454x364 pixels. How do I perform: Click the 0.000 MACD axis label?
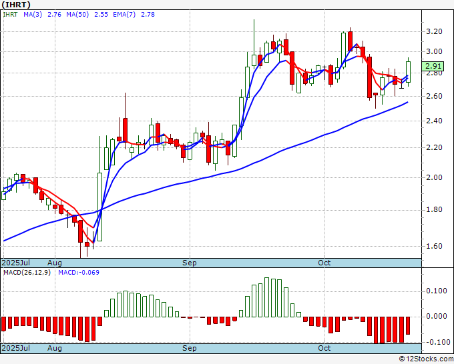pyautogui.click(x=437, y=316)
